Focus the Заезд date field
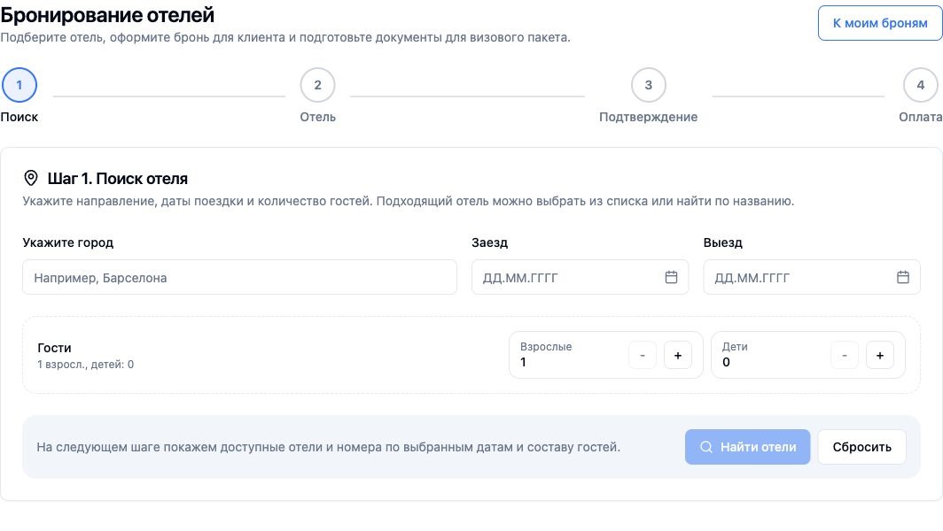The image size is (943, 531). click(x=580, y=277)
